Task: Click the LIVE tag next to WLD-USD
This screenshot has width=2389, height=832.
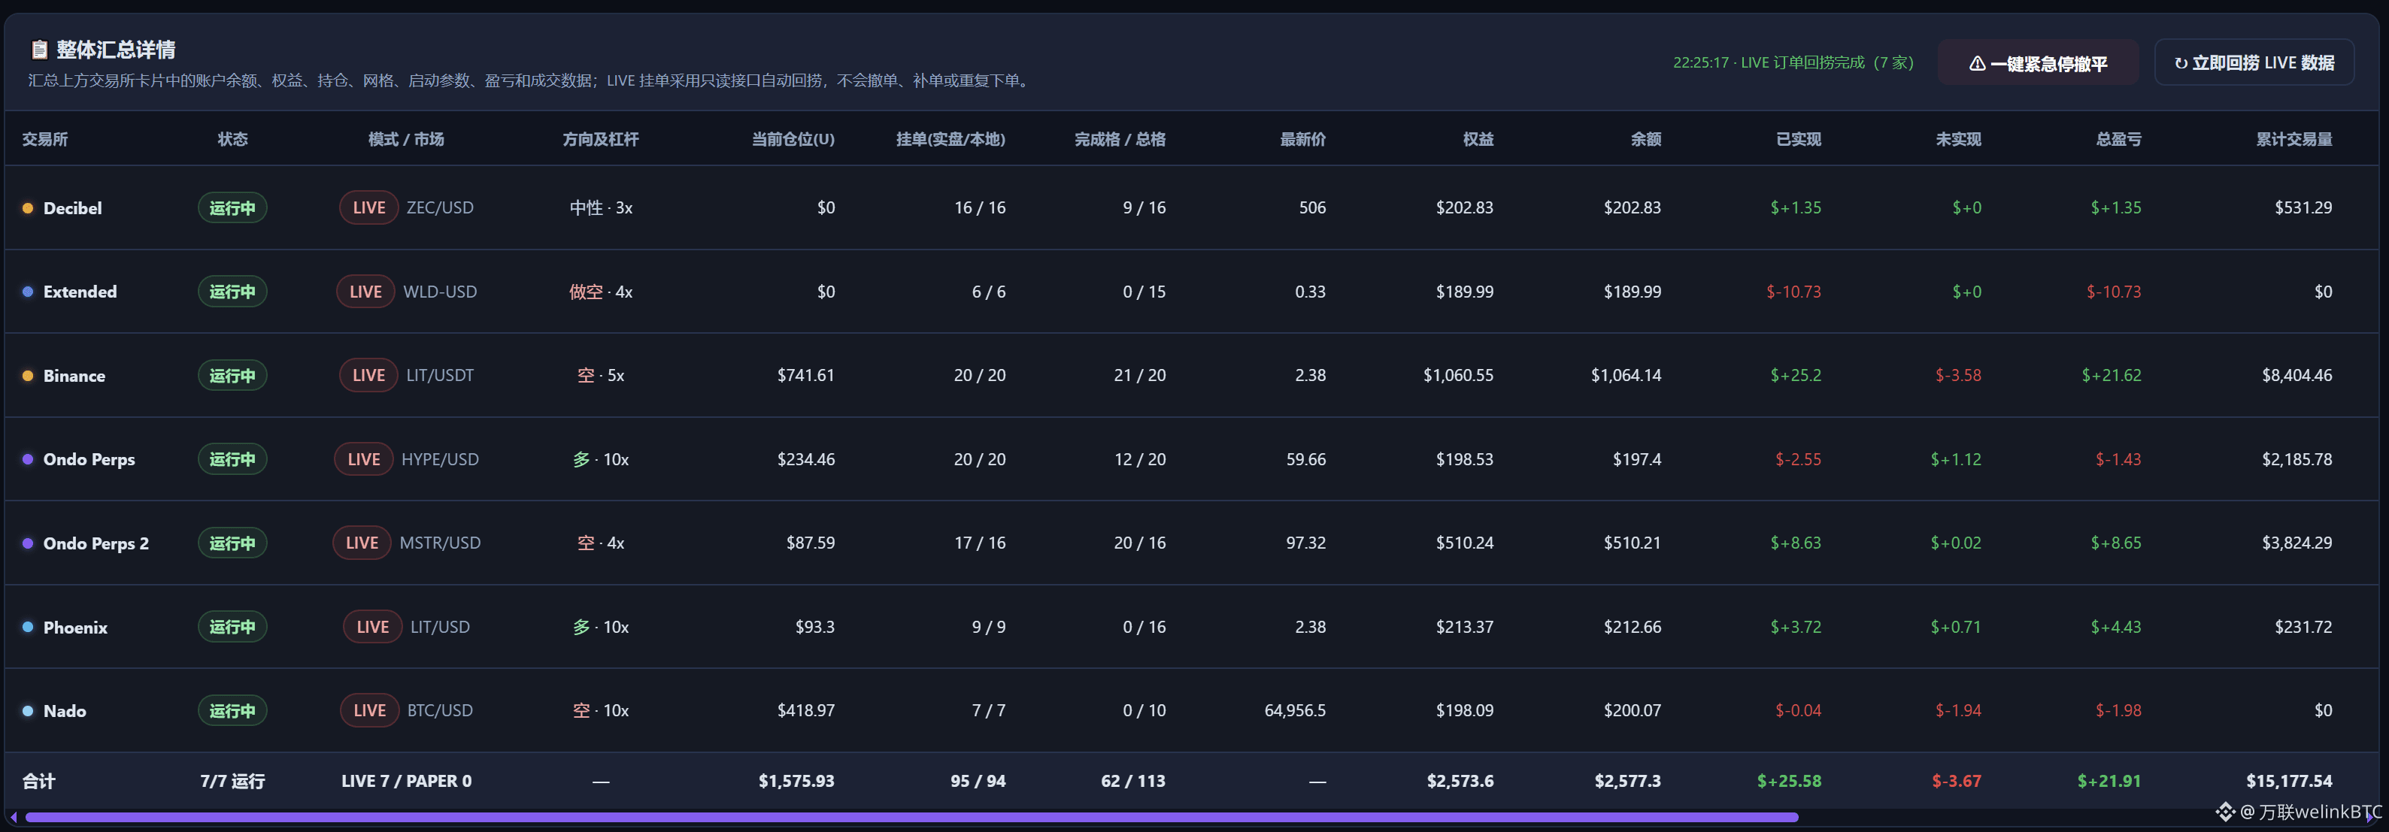Action: [x=365, y=292]
